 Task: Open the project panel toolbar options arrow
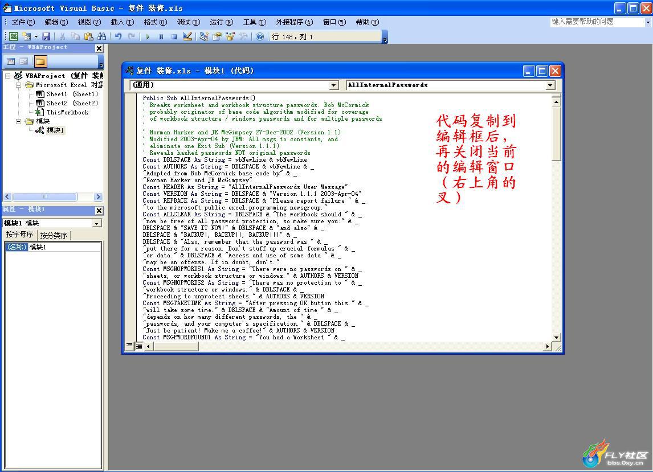point(101,64)
